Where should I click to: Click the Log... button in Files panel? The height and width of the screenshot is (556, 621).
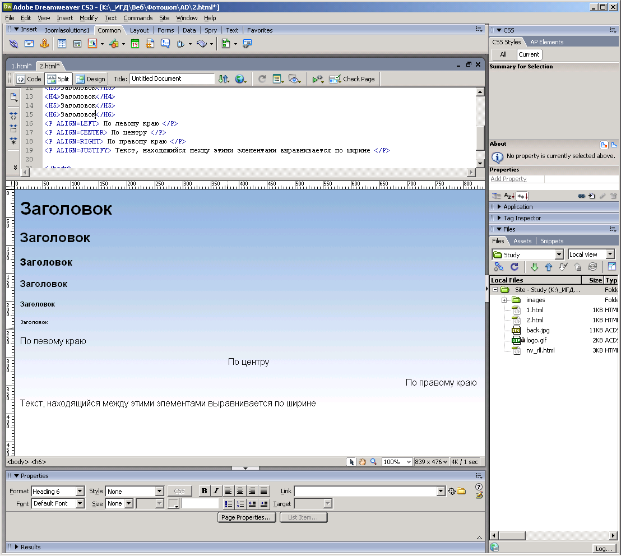click(x=604, y=549)
